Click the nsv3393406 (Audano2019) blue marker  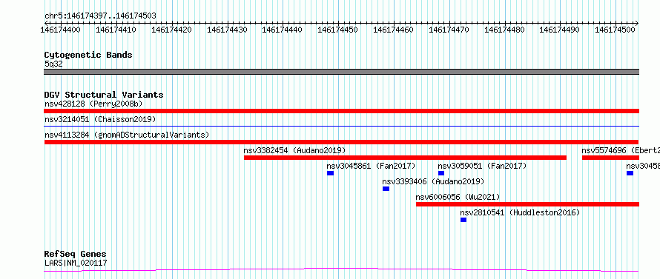(386, 189)
